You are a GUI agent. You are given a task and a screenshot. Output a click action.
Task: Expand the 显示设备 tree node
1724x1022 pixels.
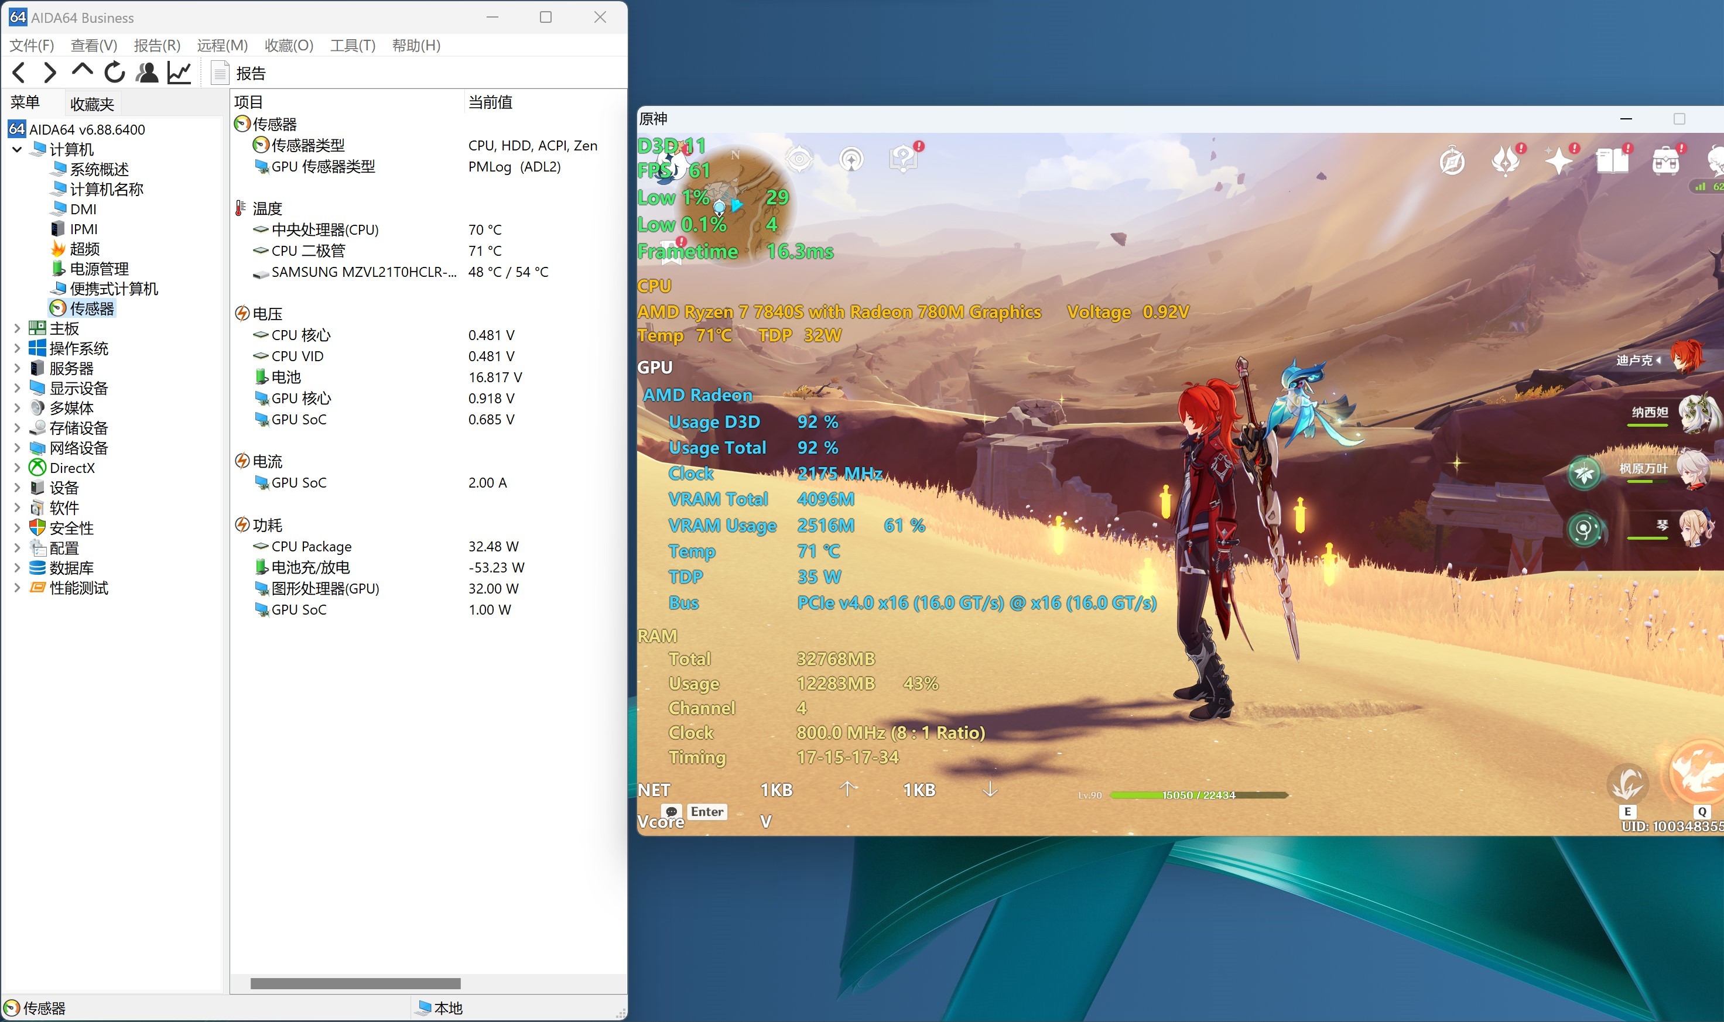[17, 389]
